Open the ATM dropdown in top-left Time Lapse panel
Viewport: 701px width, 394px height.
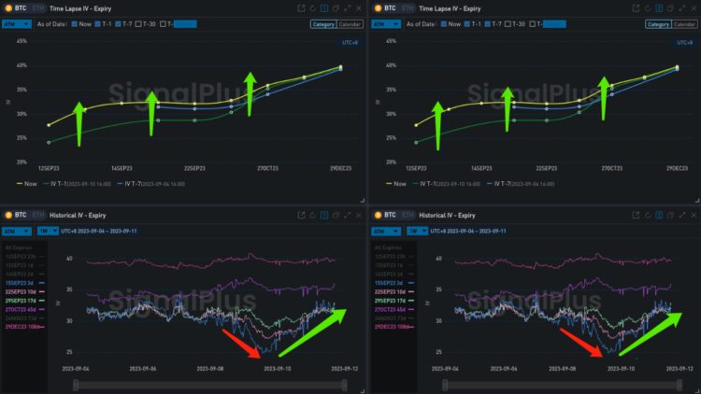(18, 23)
